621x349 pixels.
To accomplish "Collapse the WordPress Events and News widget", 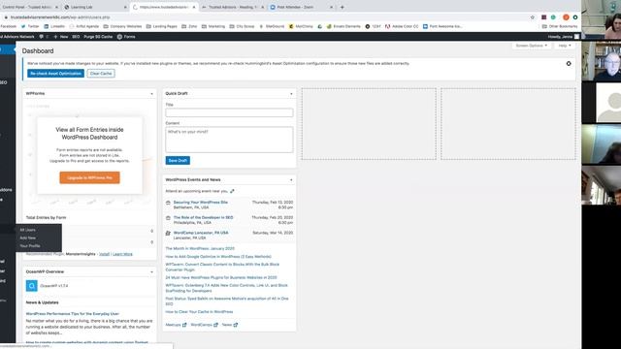I will (x=291, y=180).
